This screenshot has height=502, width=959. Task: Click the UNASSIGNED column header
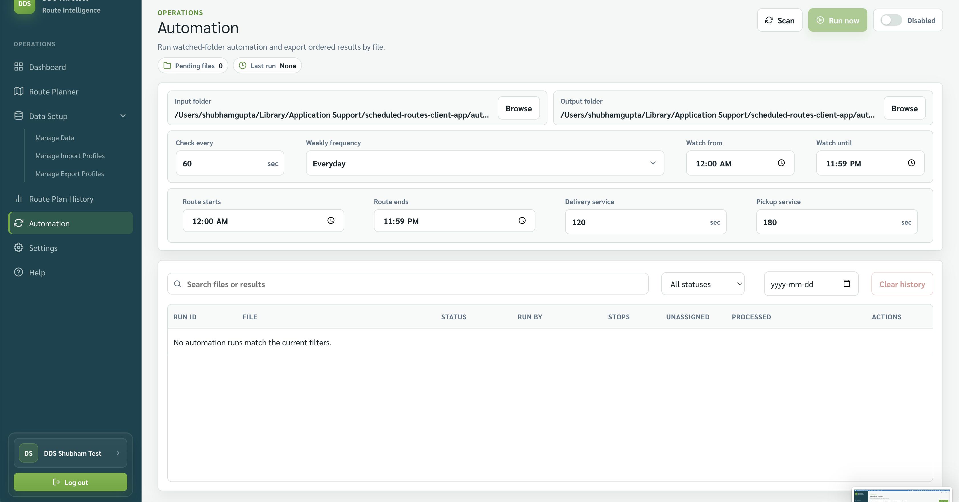pos(688,317)
